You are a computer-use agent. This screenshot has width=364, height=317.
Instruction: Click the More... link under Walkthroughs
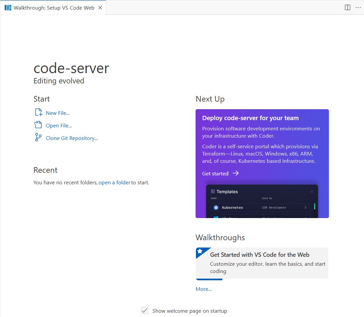pyautogui.click(x=204, y=289)
